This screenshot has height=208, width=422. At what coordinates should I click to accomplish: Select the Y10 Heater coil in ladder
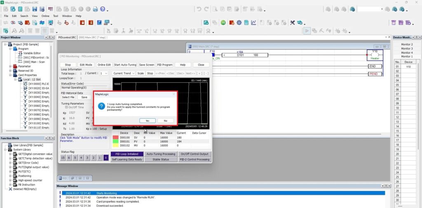coord(375,55)
